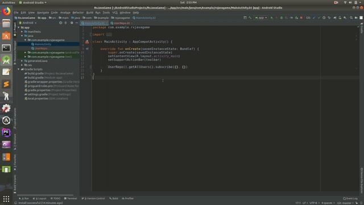Screen dimensions: 364x205
Task: Open Firefox from the Ubuntu dock
Action: point(6,11)
